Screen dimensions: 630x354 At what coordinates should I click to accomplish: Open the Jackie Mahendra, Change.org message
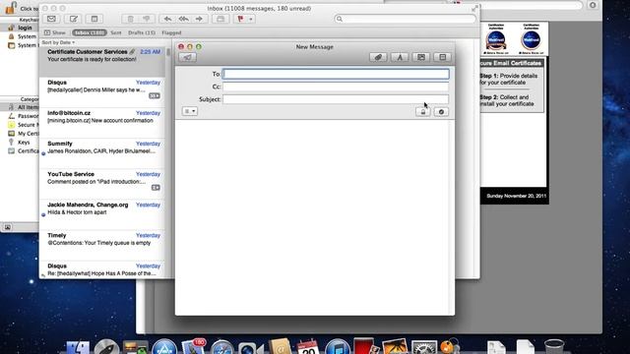(x=102, y=214)
